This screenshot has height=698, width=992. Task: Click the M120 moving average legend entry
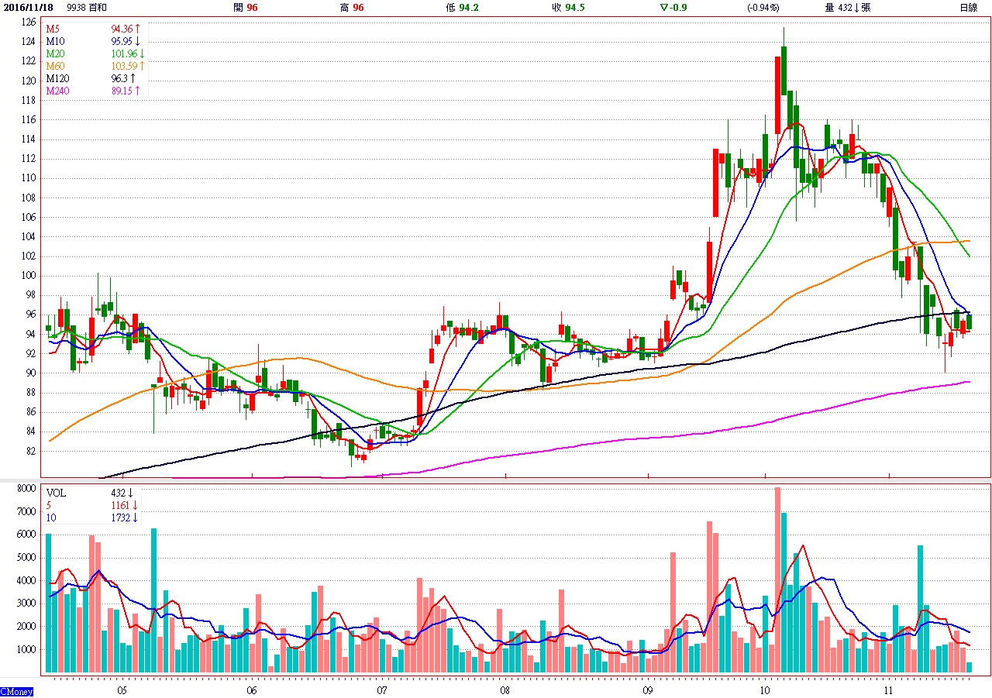pyautogui.click(x=57, y=78)
